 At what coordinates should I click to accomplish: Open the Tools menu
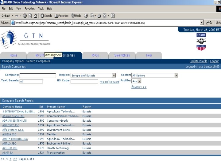[41, 9]
